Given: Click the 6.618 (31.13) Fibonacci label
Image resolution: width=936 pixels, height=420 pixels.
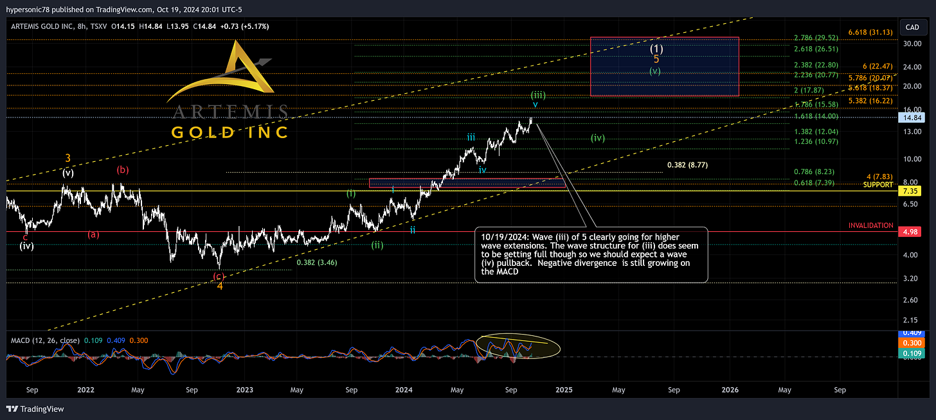Looking at the screenshot, I should point(871,32).
